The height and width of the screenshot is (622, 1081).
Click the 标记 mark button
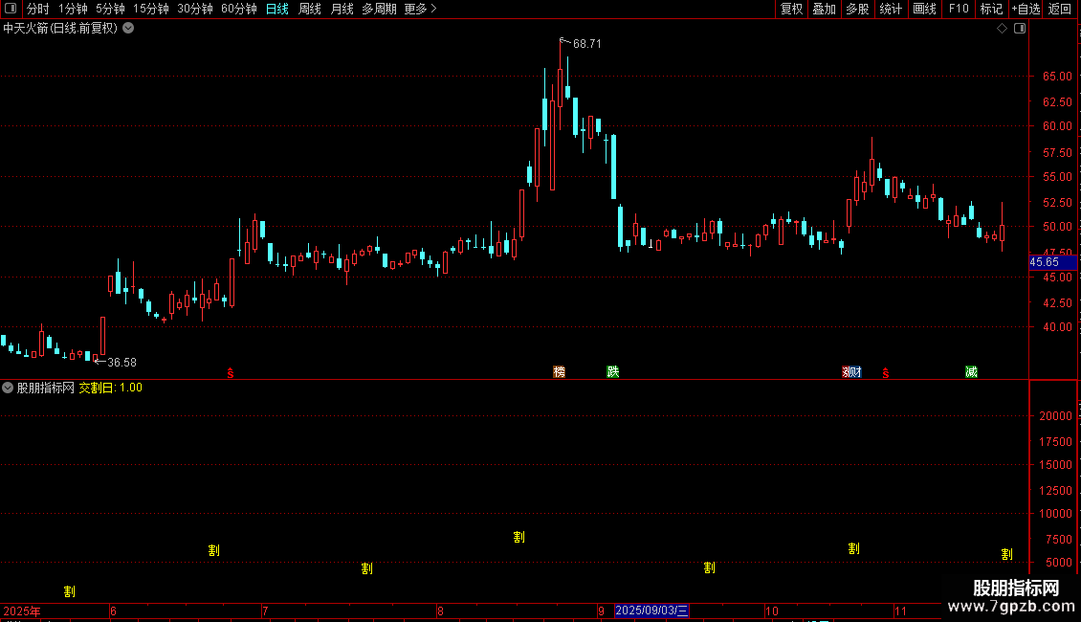pos(991,9)
